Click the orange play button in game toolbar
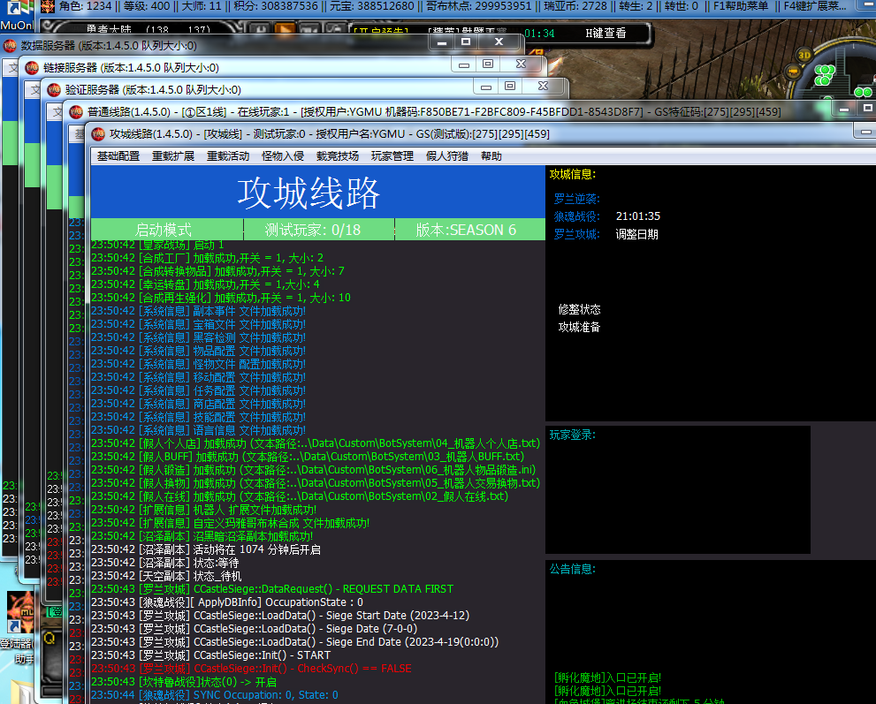The image size is (876, 704). [x=284, y=28]
